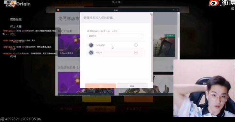Viewport: 235px width, 122px height.
Task: Click the Origin overlay logo top-left
Action: tap(21, 4)
